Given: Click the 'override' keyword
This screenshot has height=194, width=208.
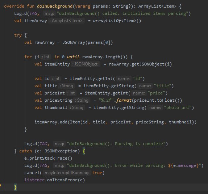Looking at the screenshot, I should [x=14, y=6].
